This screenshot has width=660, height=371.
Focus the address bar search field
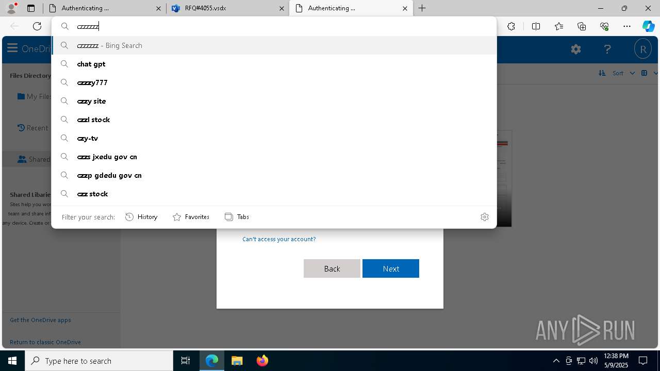click(274, 26)
